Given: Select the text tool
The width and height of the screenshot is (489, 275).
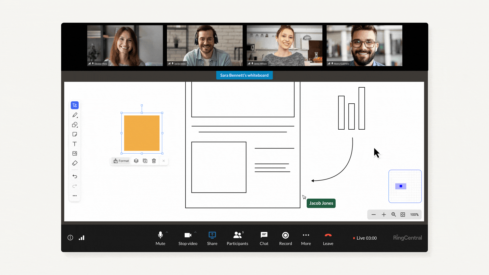Looking at the screenshot, I should [x=75, y=144].
